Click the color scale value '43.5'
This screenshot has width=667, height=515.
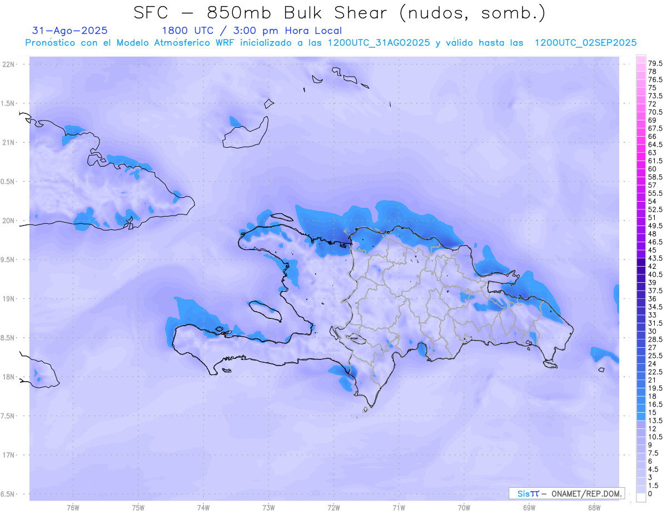pos(656,258)
